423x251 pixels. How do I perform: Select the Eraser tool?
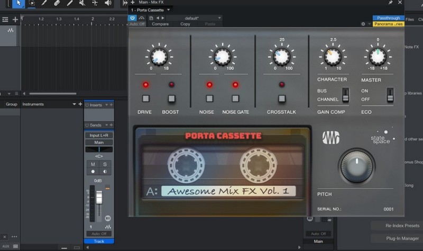(57, 3)
